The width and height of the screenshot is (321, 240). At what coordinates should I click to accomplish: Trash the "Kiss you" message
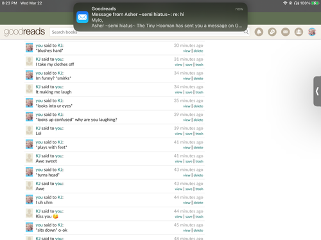pos(199,216)
